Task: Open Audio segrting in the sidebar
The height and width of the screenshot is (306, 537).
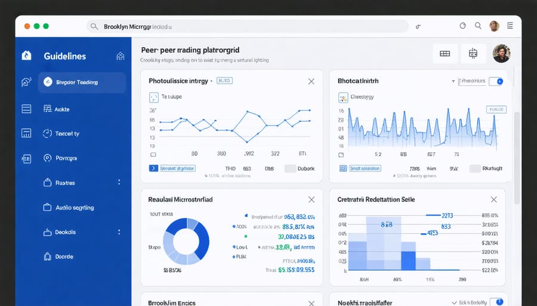Action: (75, 208)
